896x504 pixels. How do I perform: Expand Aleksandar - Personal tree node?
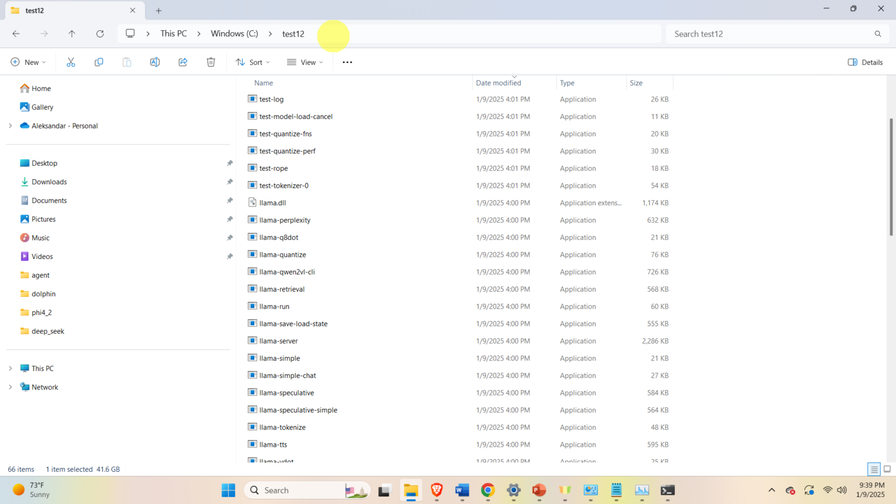point(10,125)
